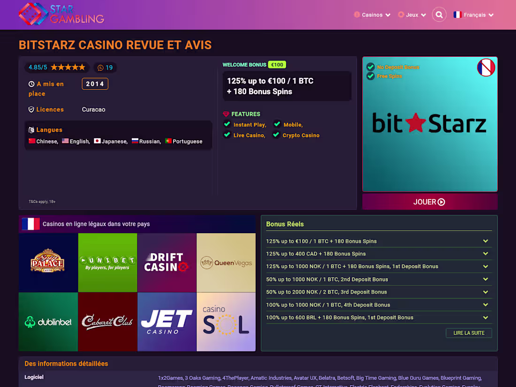516x387 pixels.
Task: Open the Jeux menu
Action: (x=411, y=15)
